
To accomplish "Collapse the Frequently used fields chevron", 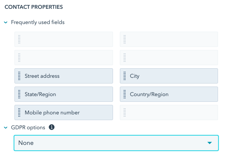I will 6,22.
